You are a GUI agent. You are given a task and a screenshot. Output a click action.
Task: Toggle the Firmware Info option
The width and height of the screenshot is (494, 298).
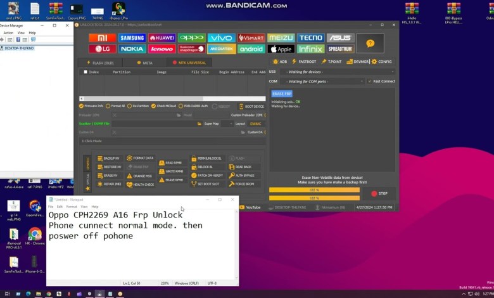coord(82,106)
